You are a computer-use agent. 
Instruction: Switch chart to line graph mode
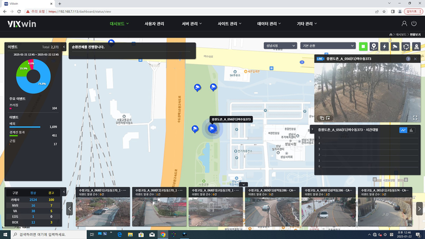click(403, 130)
